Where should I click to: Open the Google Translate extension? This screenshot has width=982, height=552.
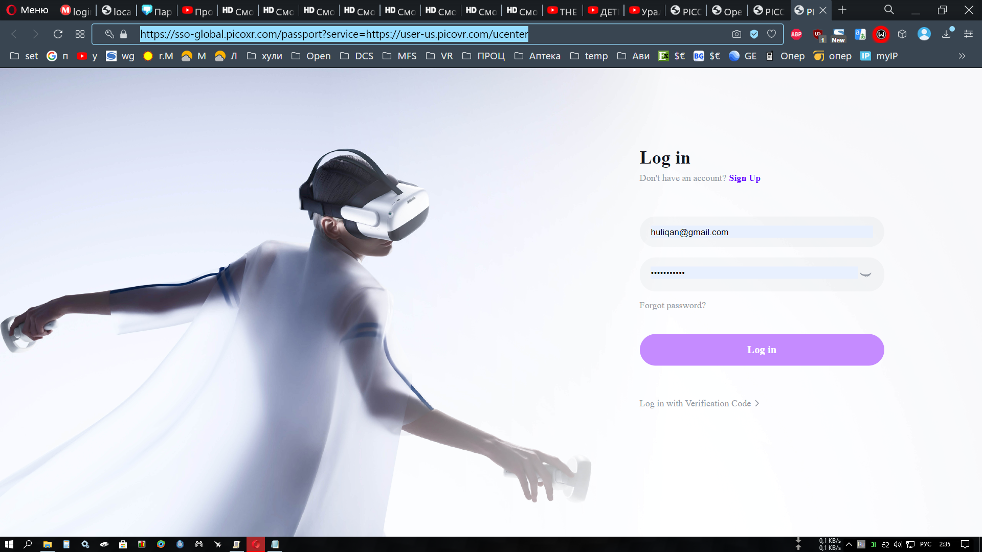coord(860,34)
